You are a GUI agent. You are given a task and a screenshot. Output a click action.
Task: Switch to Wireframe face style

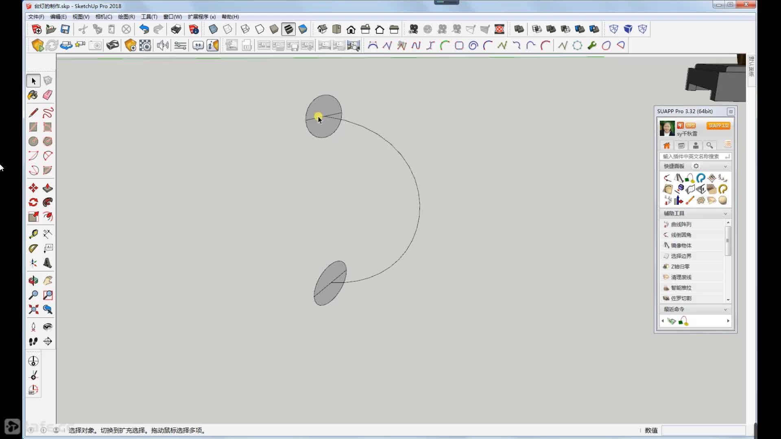[x=245, y=29]
